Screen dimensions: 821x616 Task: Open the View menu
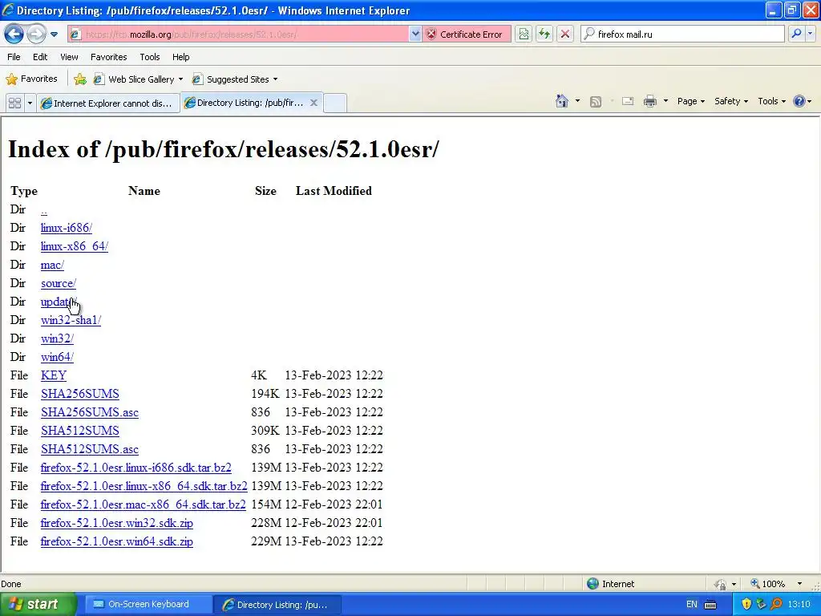[69, 57]
